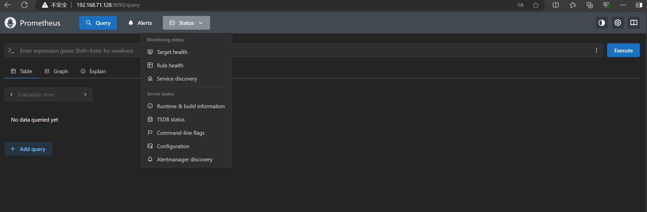Open Runtime & build information
Image resolution: width=647 pixels, height=212 pixels.
click(x=186, y=106)
